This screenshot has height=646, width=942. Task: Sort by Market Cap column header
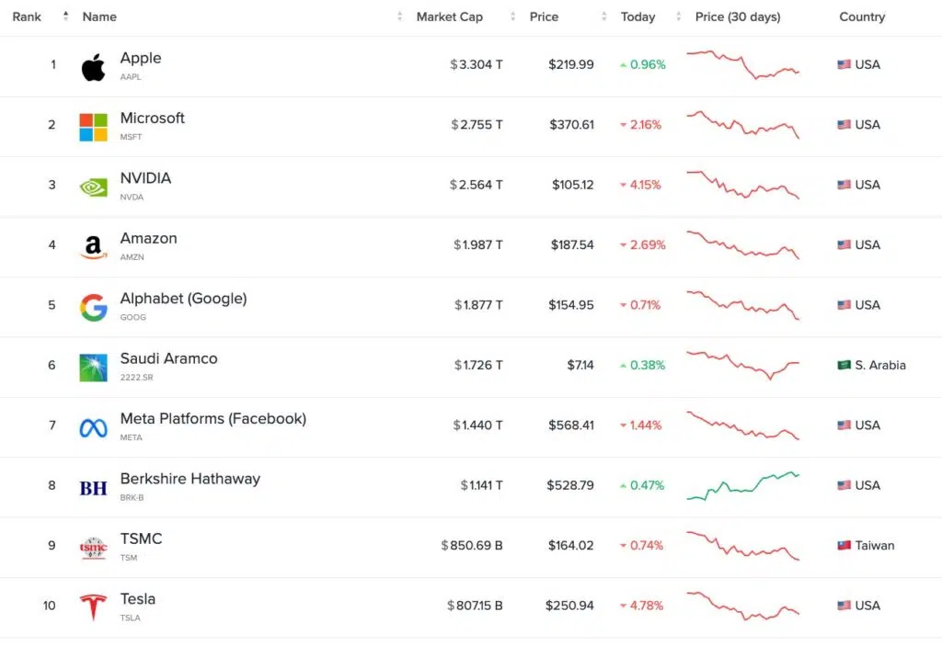point(449,17)
